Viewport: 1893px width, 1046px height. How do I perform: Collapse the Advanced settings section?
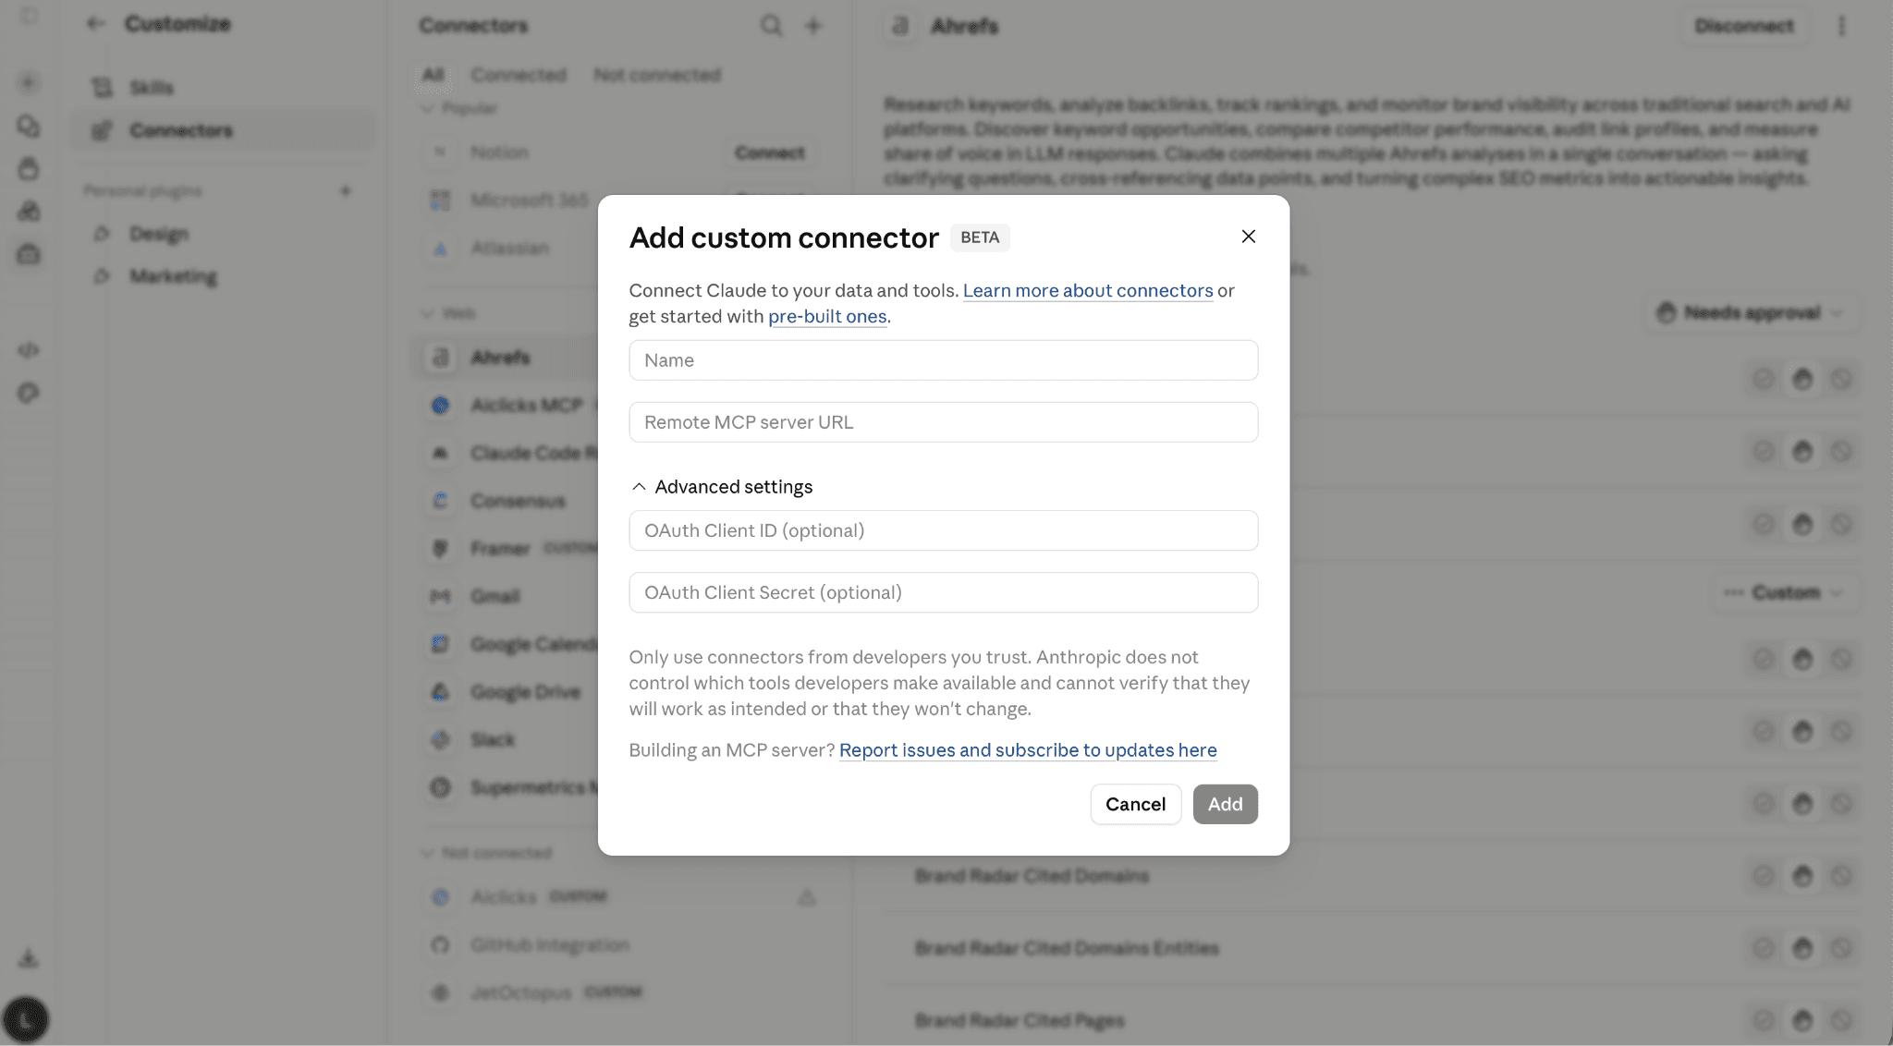pyautogui.click(x=722, y=487)
